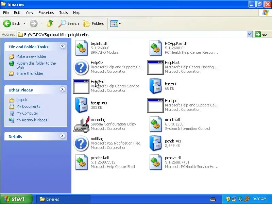Toggle the Folders pane
This screenshot has width=272, height=204.
point(93,23)
